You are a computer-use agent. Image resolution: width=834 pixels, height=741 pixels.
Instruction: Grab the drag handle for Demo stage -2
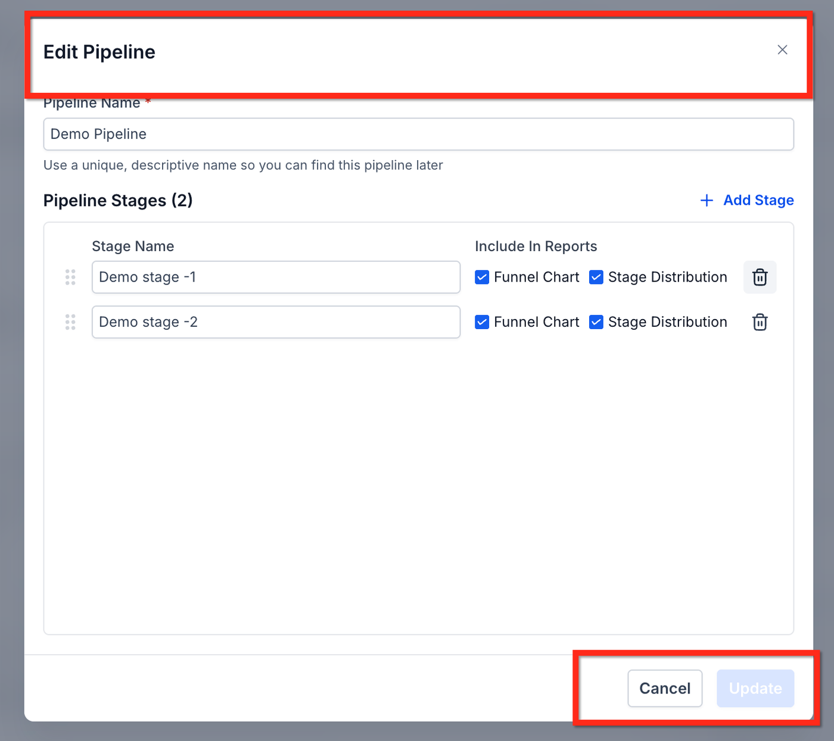70,323
